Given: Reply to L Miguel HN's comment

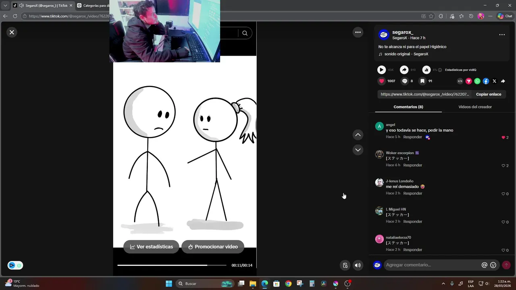Looking at the screenshot, I should [x=412, y=222].
